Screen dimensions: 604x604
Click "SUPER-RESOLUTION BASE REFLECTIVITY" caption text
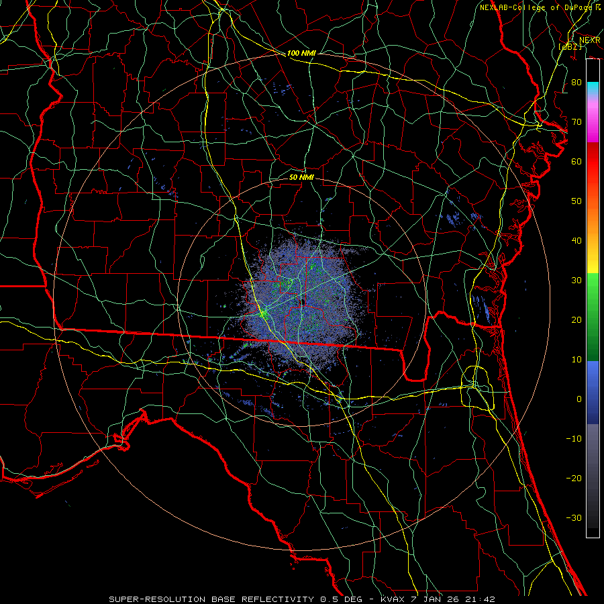point(212,599)
